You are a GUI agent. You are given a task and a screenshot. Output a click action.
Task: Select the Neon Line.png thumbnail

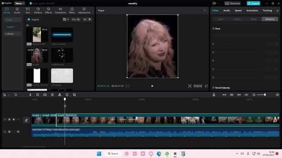[x=62, y=35]
